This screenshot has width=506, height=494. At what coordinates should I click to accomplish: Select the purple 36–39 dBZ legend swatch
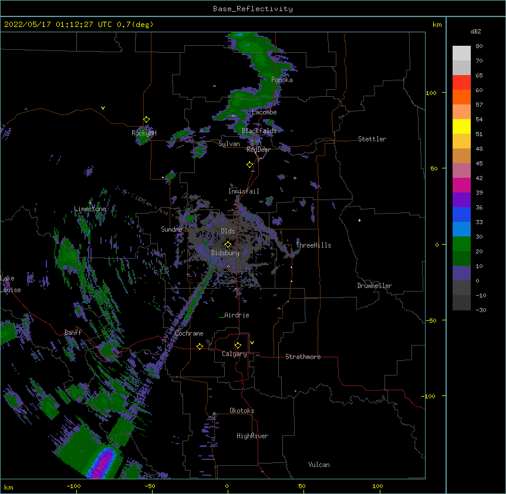click(x=461, y=199)
